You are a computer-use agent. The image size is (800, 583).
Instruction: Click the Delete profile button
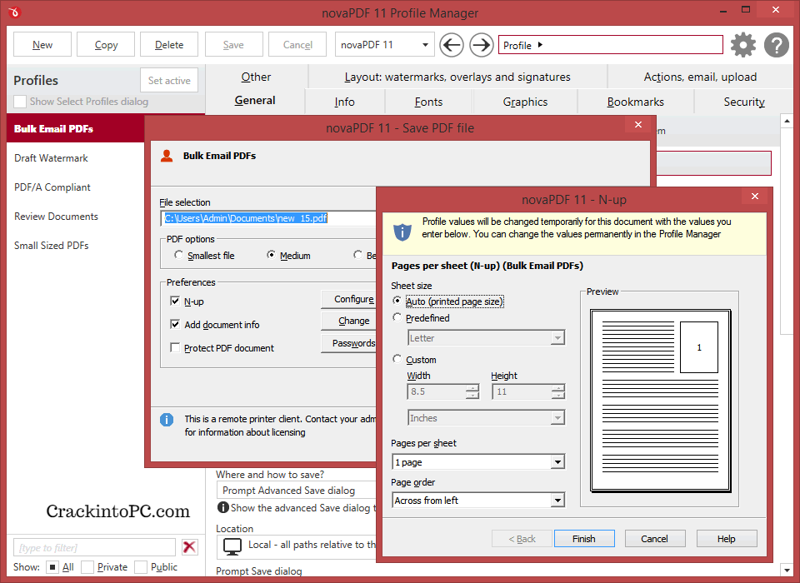(169, 45)
